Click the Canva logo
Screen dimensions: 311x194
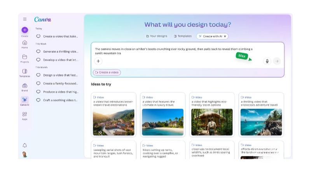pos(43,19)
